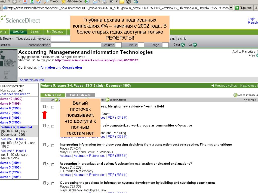Expand Volume 6 (1996) in the volume list

(10, 118)
